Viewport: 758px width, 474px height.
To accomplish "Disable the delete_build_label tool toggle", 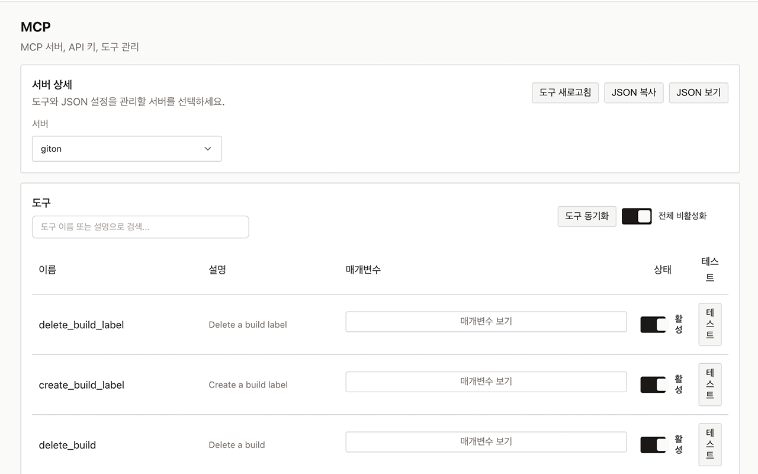I will [654, 325].
